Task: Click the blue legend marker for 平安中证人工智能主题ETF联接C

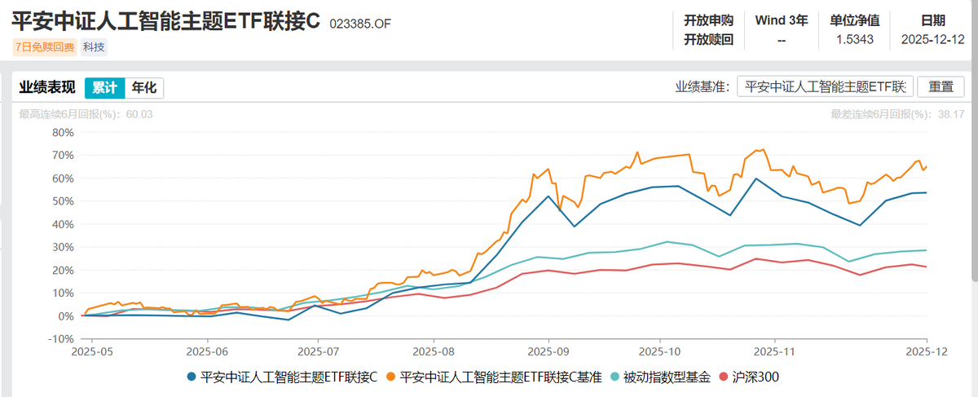Action: (x=191, y=377)
